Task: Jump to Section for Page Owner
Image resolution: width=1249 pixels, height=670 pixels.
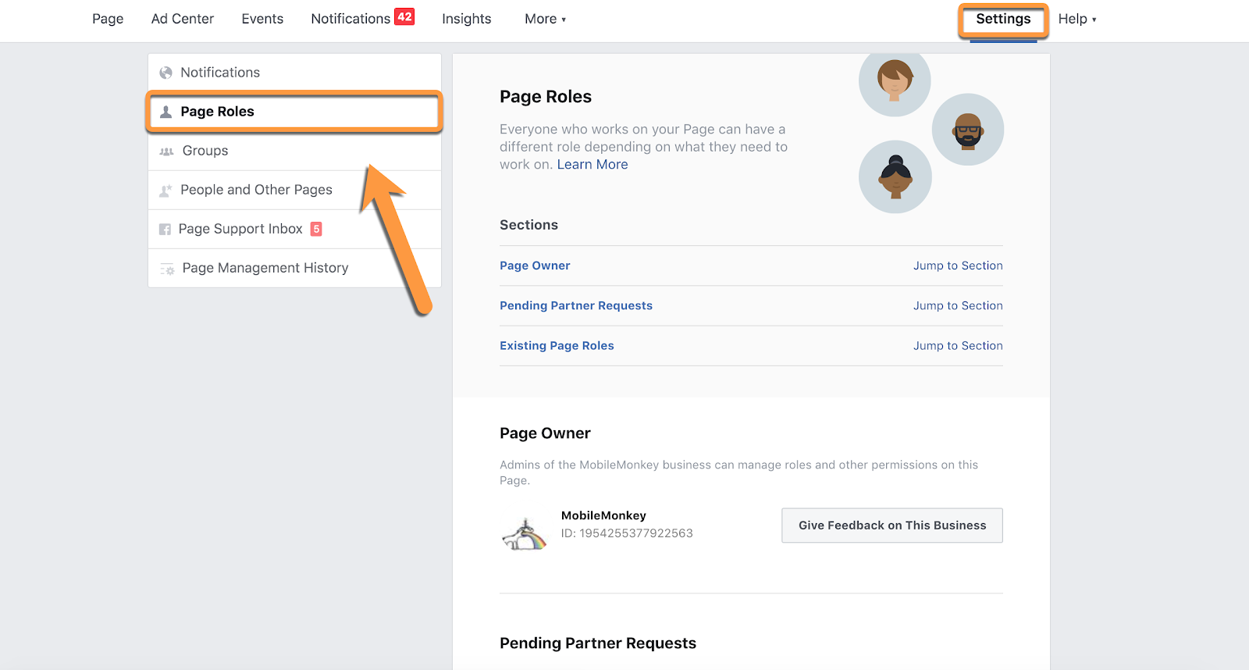Action: click(x=958, y=266)
